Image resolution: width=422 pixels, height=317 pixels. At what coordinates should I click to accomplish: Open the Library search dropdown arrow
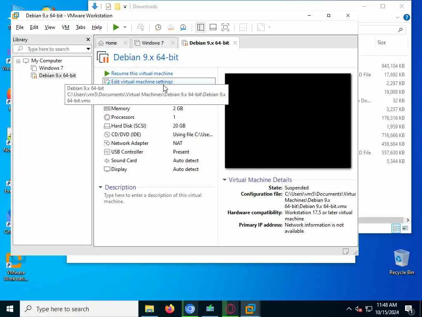click(88, 49)
